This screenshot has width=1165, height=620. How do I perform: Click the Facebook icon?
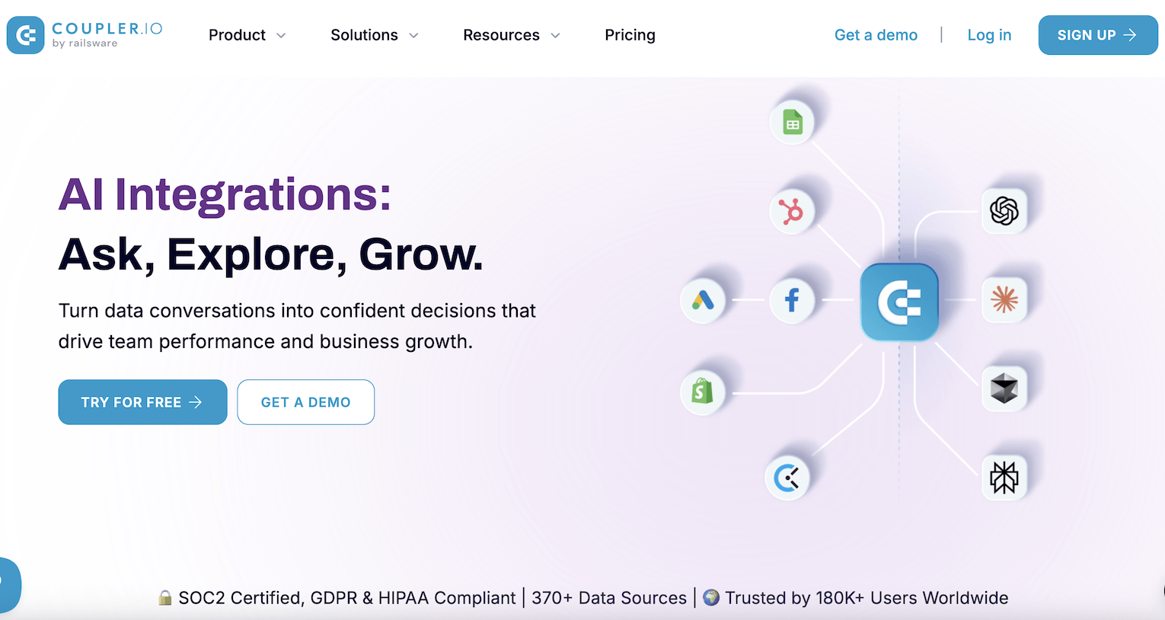[792, 300]
